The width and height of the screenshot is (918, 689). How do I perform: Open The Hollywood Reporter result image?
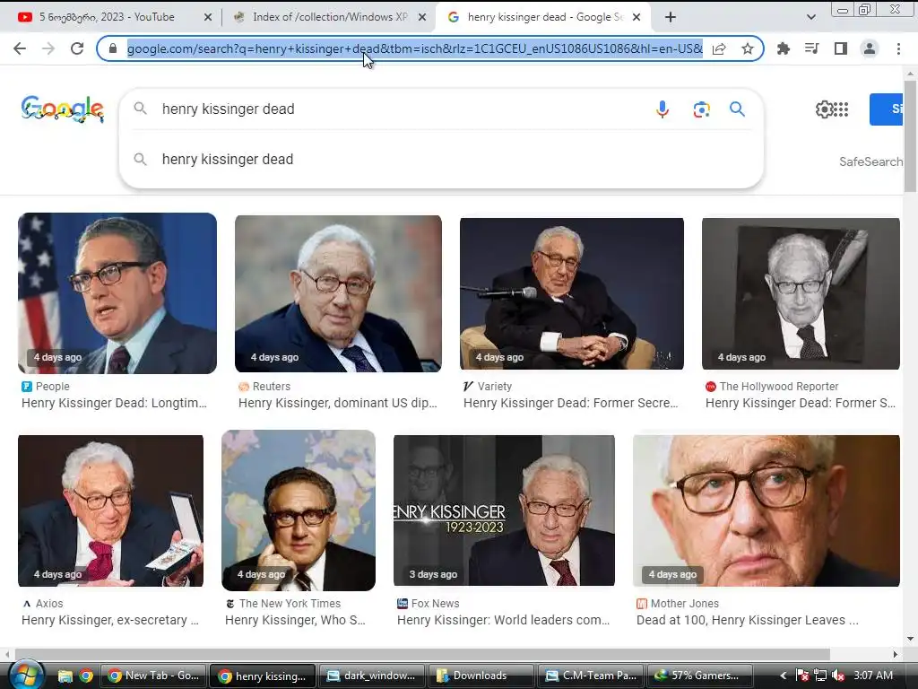click(801, 293)
